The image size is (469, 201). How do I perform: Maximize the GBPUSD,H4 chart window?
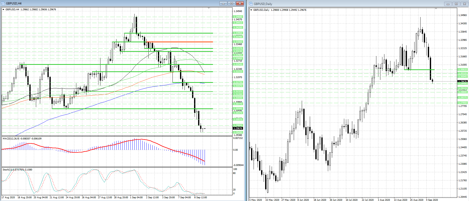tap(231, 4)
